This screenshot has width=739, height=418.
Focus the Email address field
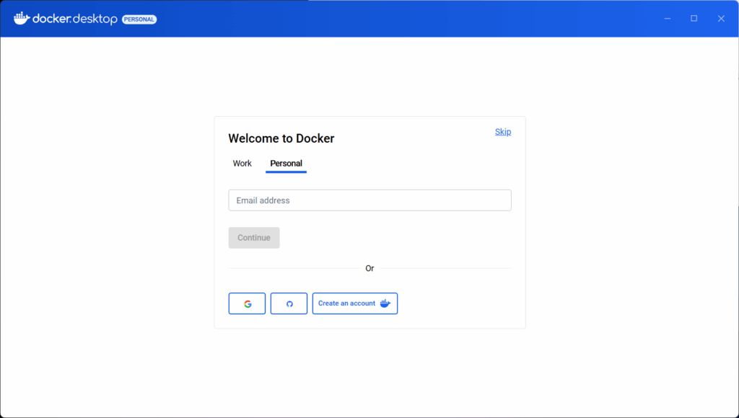point(370,200)
